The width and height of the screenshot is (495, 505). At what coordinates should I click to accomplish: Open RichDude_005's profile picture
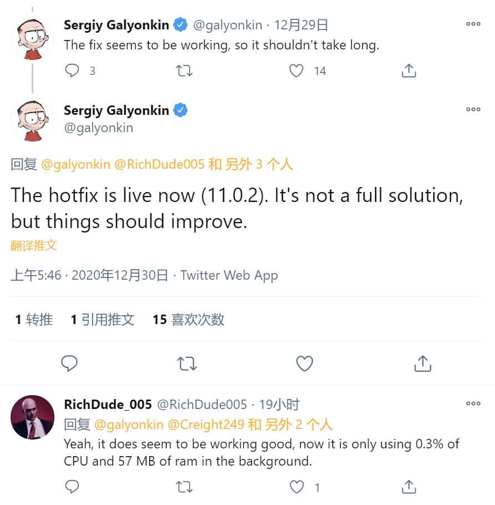click(33, 417)
